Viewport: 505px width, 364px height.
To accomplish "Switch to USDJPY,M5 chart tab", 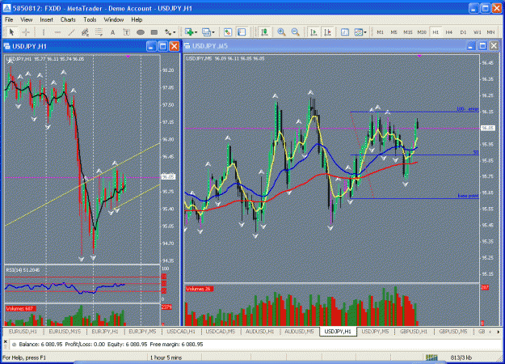I will [x=375, y=332].
